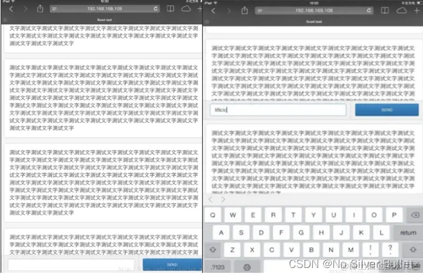Tap the Q key
This screenshot has width=423, height=274.
pos(212,215)
